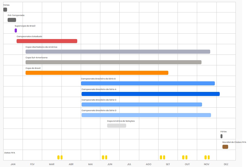Select the red Campeonatos Estaduais bar
Image resolution: width=248 pixels, height=167 pixels.
tap(47, 41)
